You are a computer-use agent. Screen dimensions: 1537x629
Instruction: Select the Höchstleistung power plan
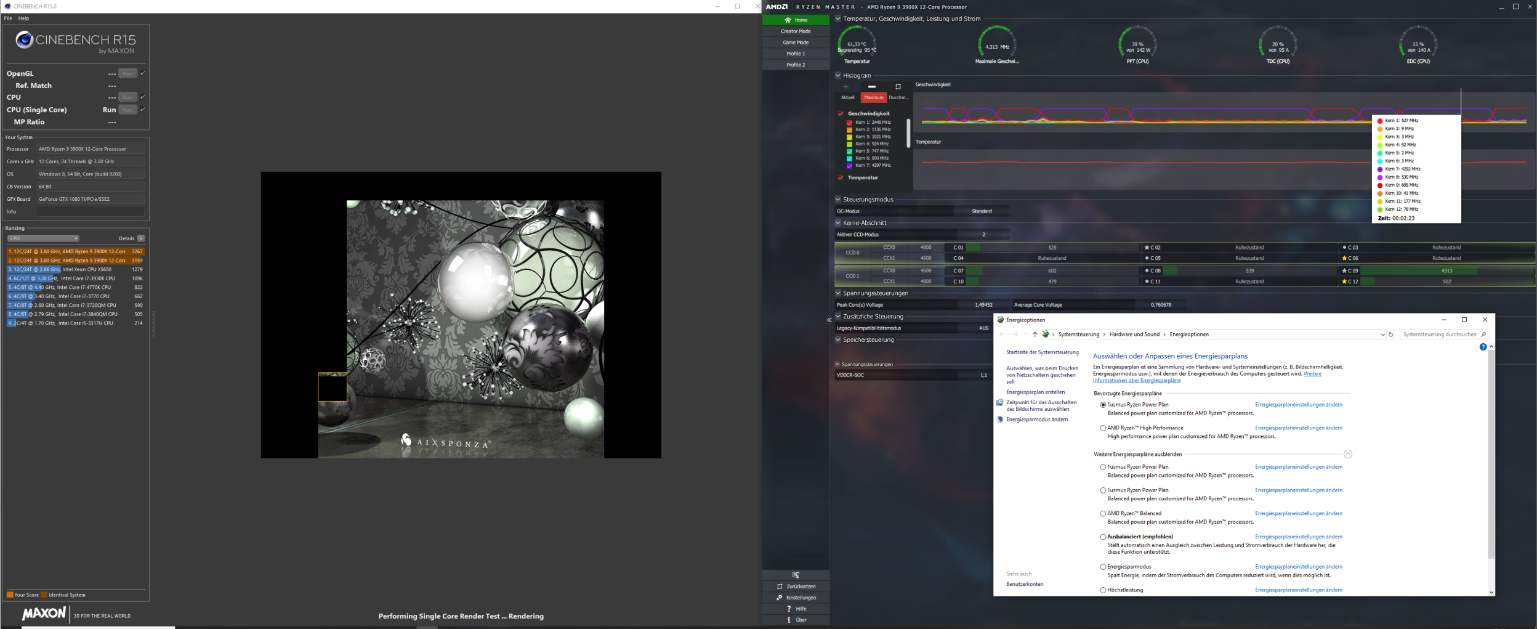point(1103,590)
